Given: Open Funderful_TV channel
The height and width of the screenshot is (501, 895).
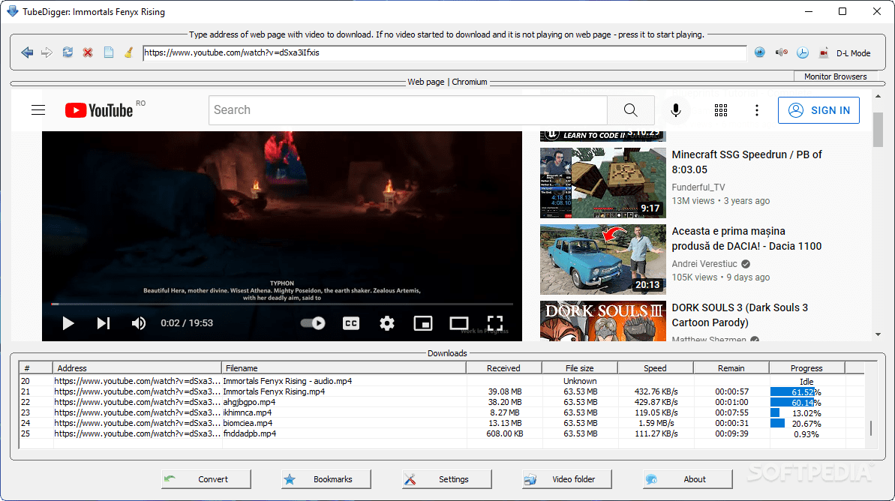Looking at the screenshot, I should tap(698, 187).
